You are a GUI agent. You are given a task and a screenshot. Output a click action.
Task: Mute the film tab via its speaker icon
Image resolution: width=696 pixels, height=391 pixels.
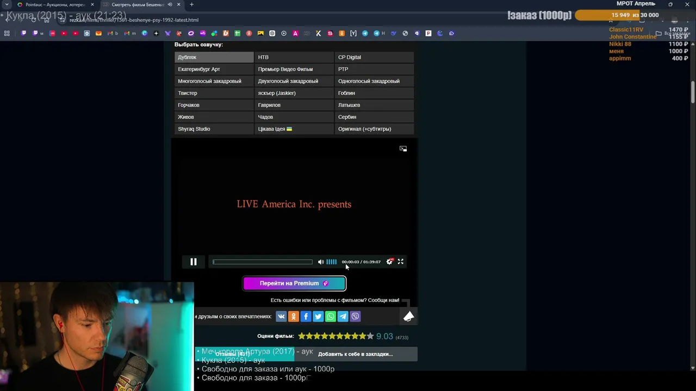[x=170, y=4]
